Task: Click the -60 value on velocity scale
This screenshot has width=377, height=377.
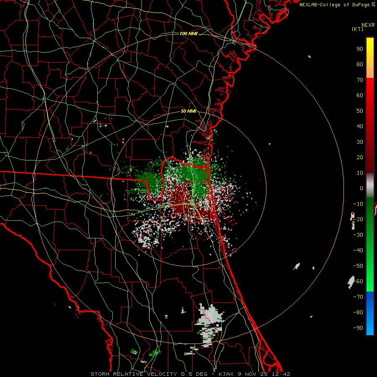Action: point(358,281)
